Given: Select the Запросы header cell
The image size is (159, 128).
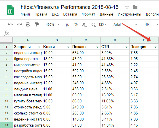Looking at the screenshot, I should click(x=28, y=47).
